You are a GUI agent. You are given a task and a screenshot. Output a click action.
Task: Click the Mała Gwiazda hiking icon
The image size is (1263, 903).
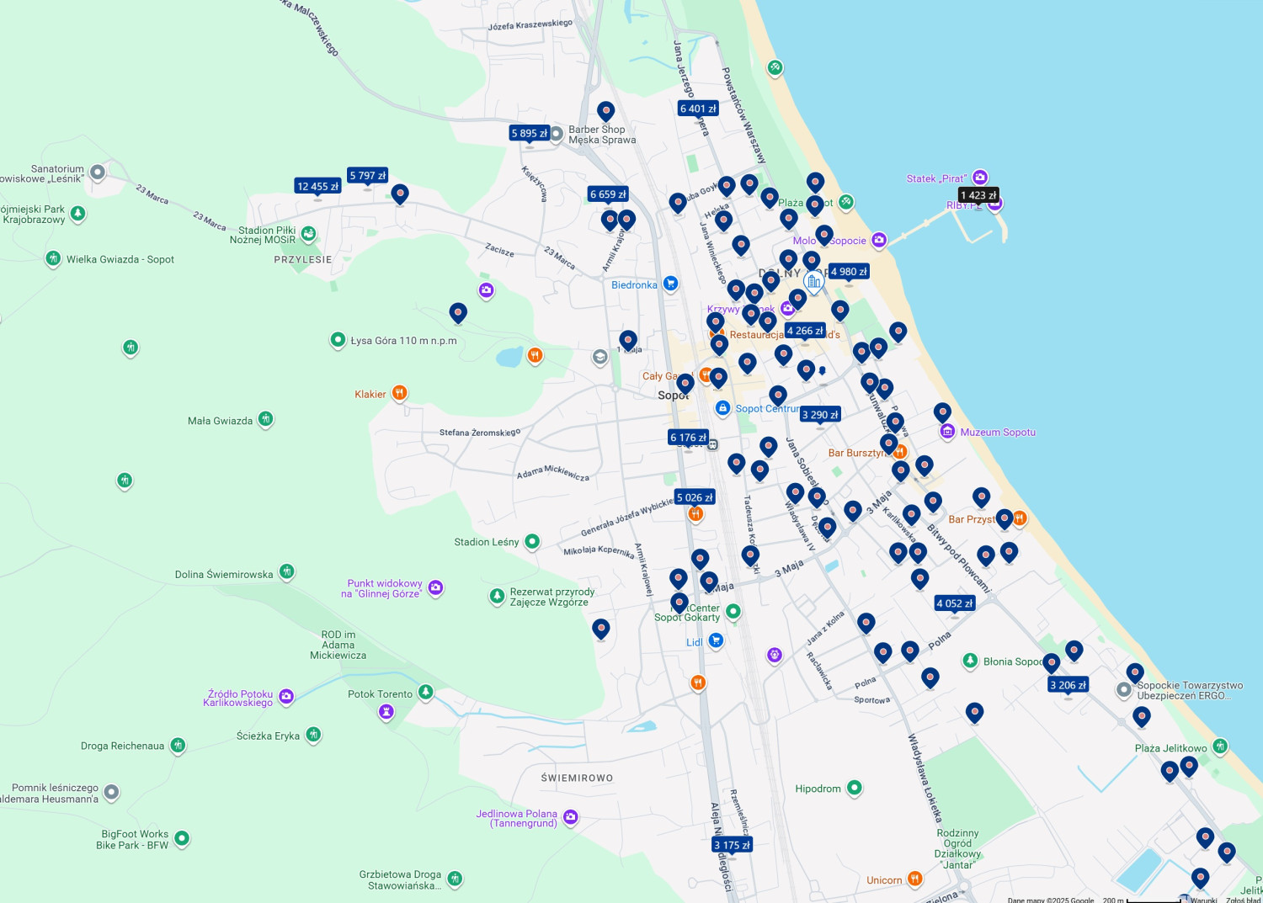(265, 419)
